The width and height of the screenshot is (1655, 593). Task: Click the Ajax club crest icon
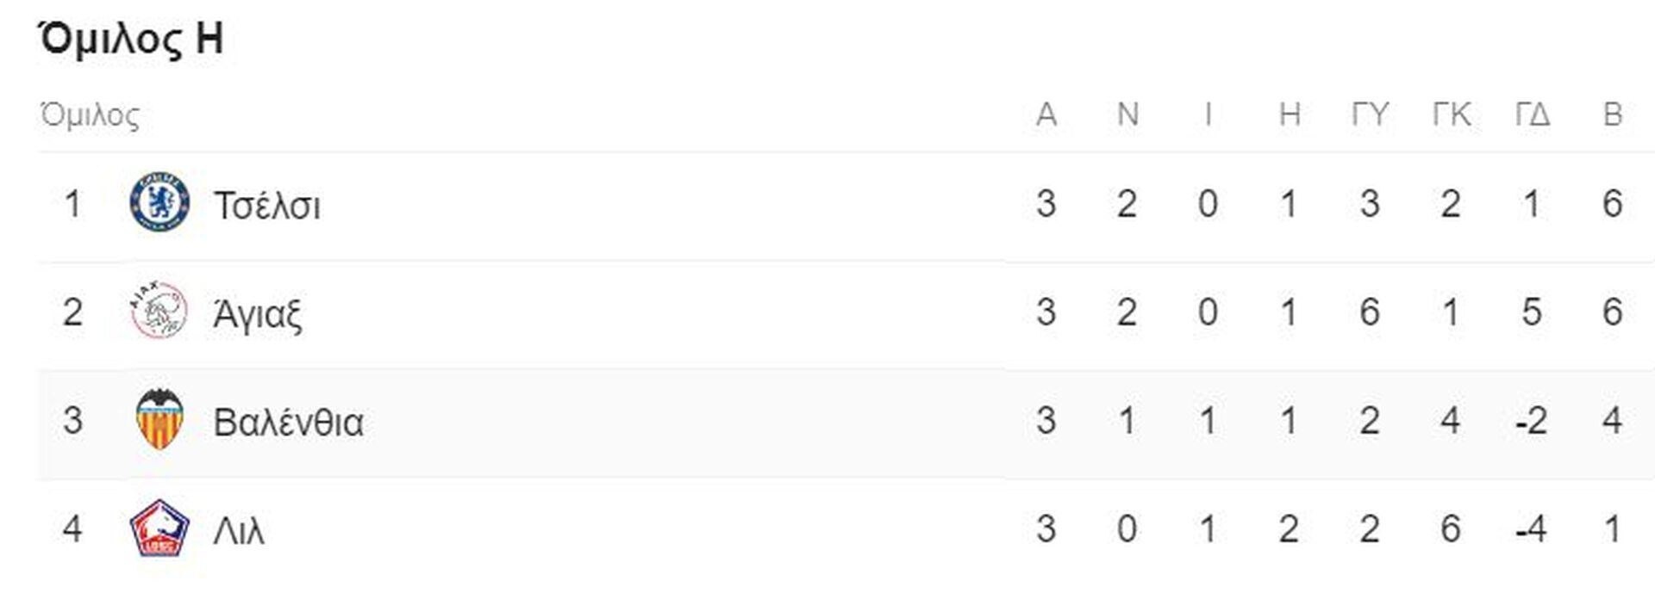click(159, 310)
